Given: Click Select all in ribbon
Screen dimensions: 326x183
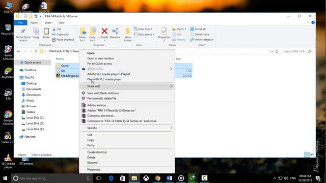Looking at the screenshot, I should (x=198, y=29).
